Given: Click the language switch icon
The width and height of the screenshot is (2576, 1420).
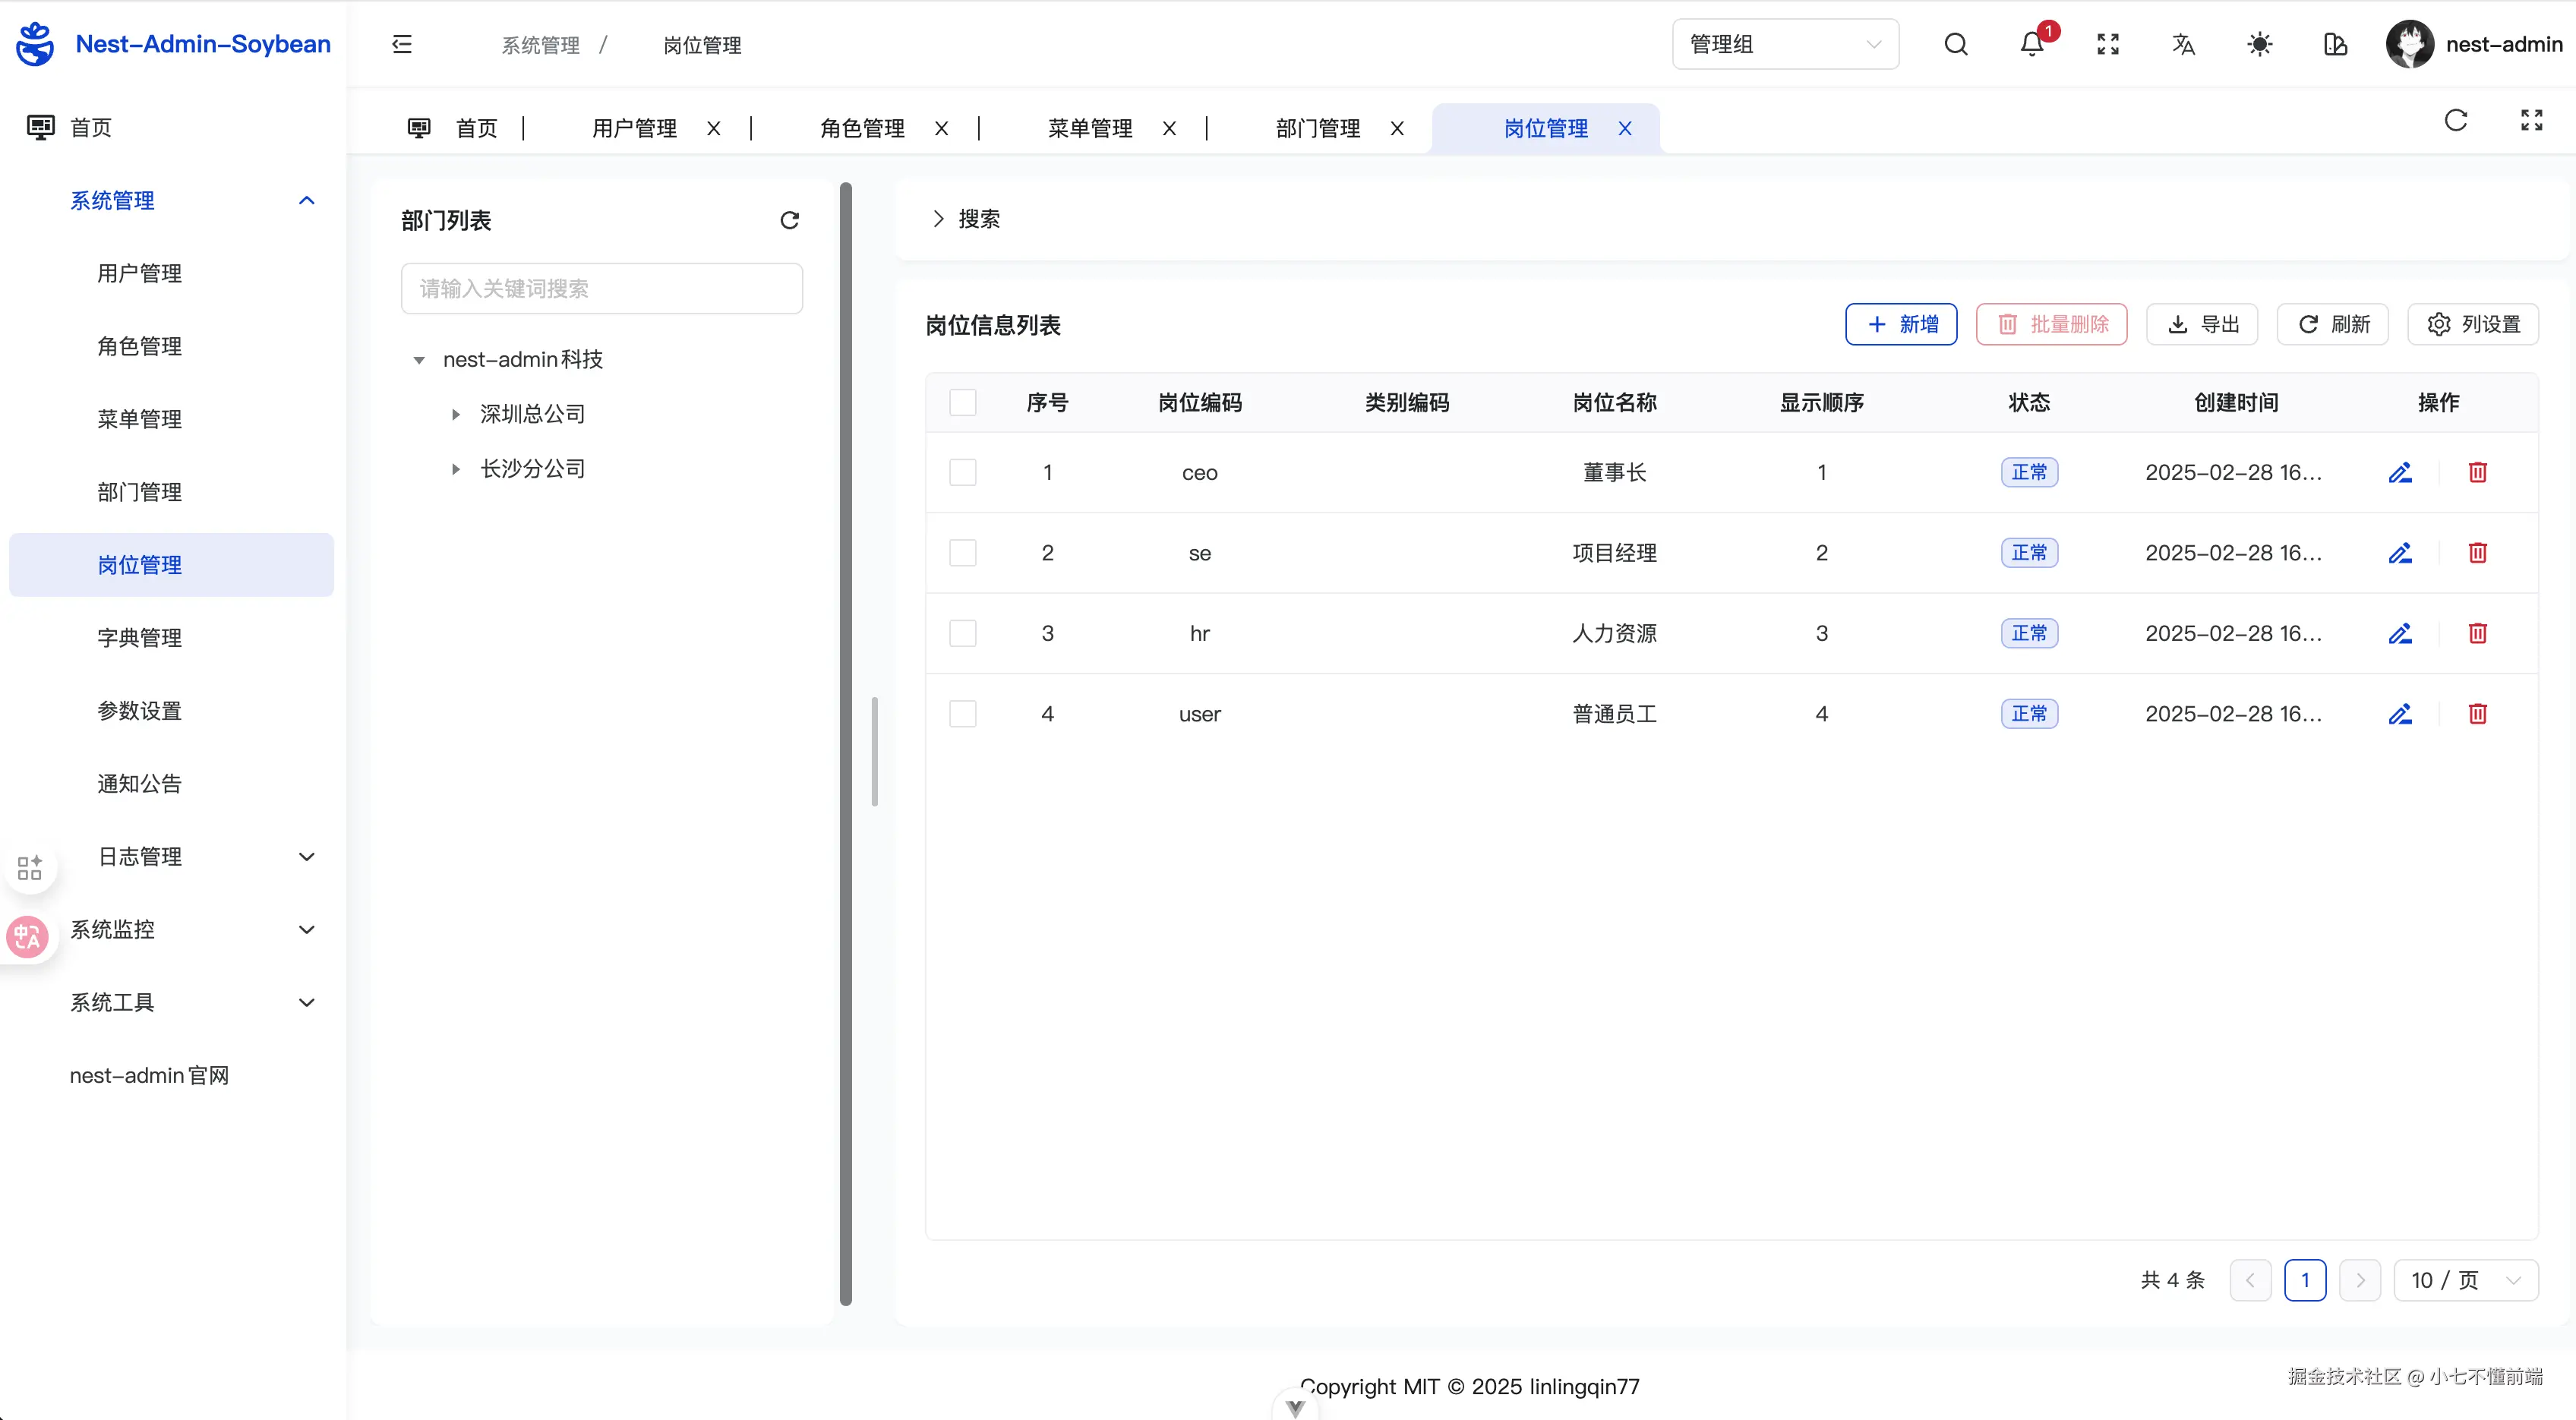Looking at the screenshot, I should (2183, 44).
